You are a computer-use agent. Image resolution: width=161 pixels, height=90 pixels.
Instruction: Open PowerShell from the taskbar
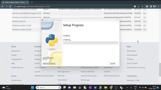(x=95, y=87)
